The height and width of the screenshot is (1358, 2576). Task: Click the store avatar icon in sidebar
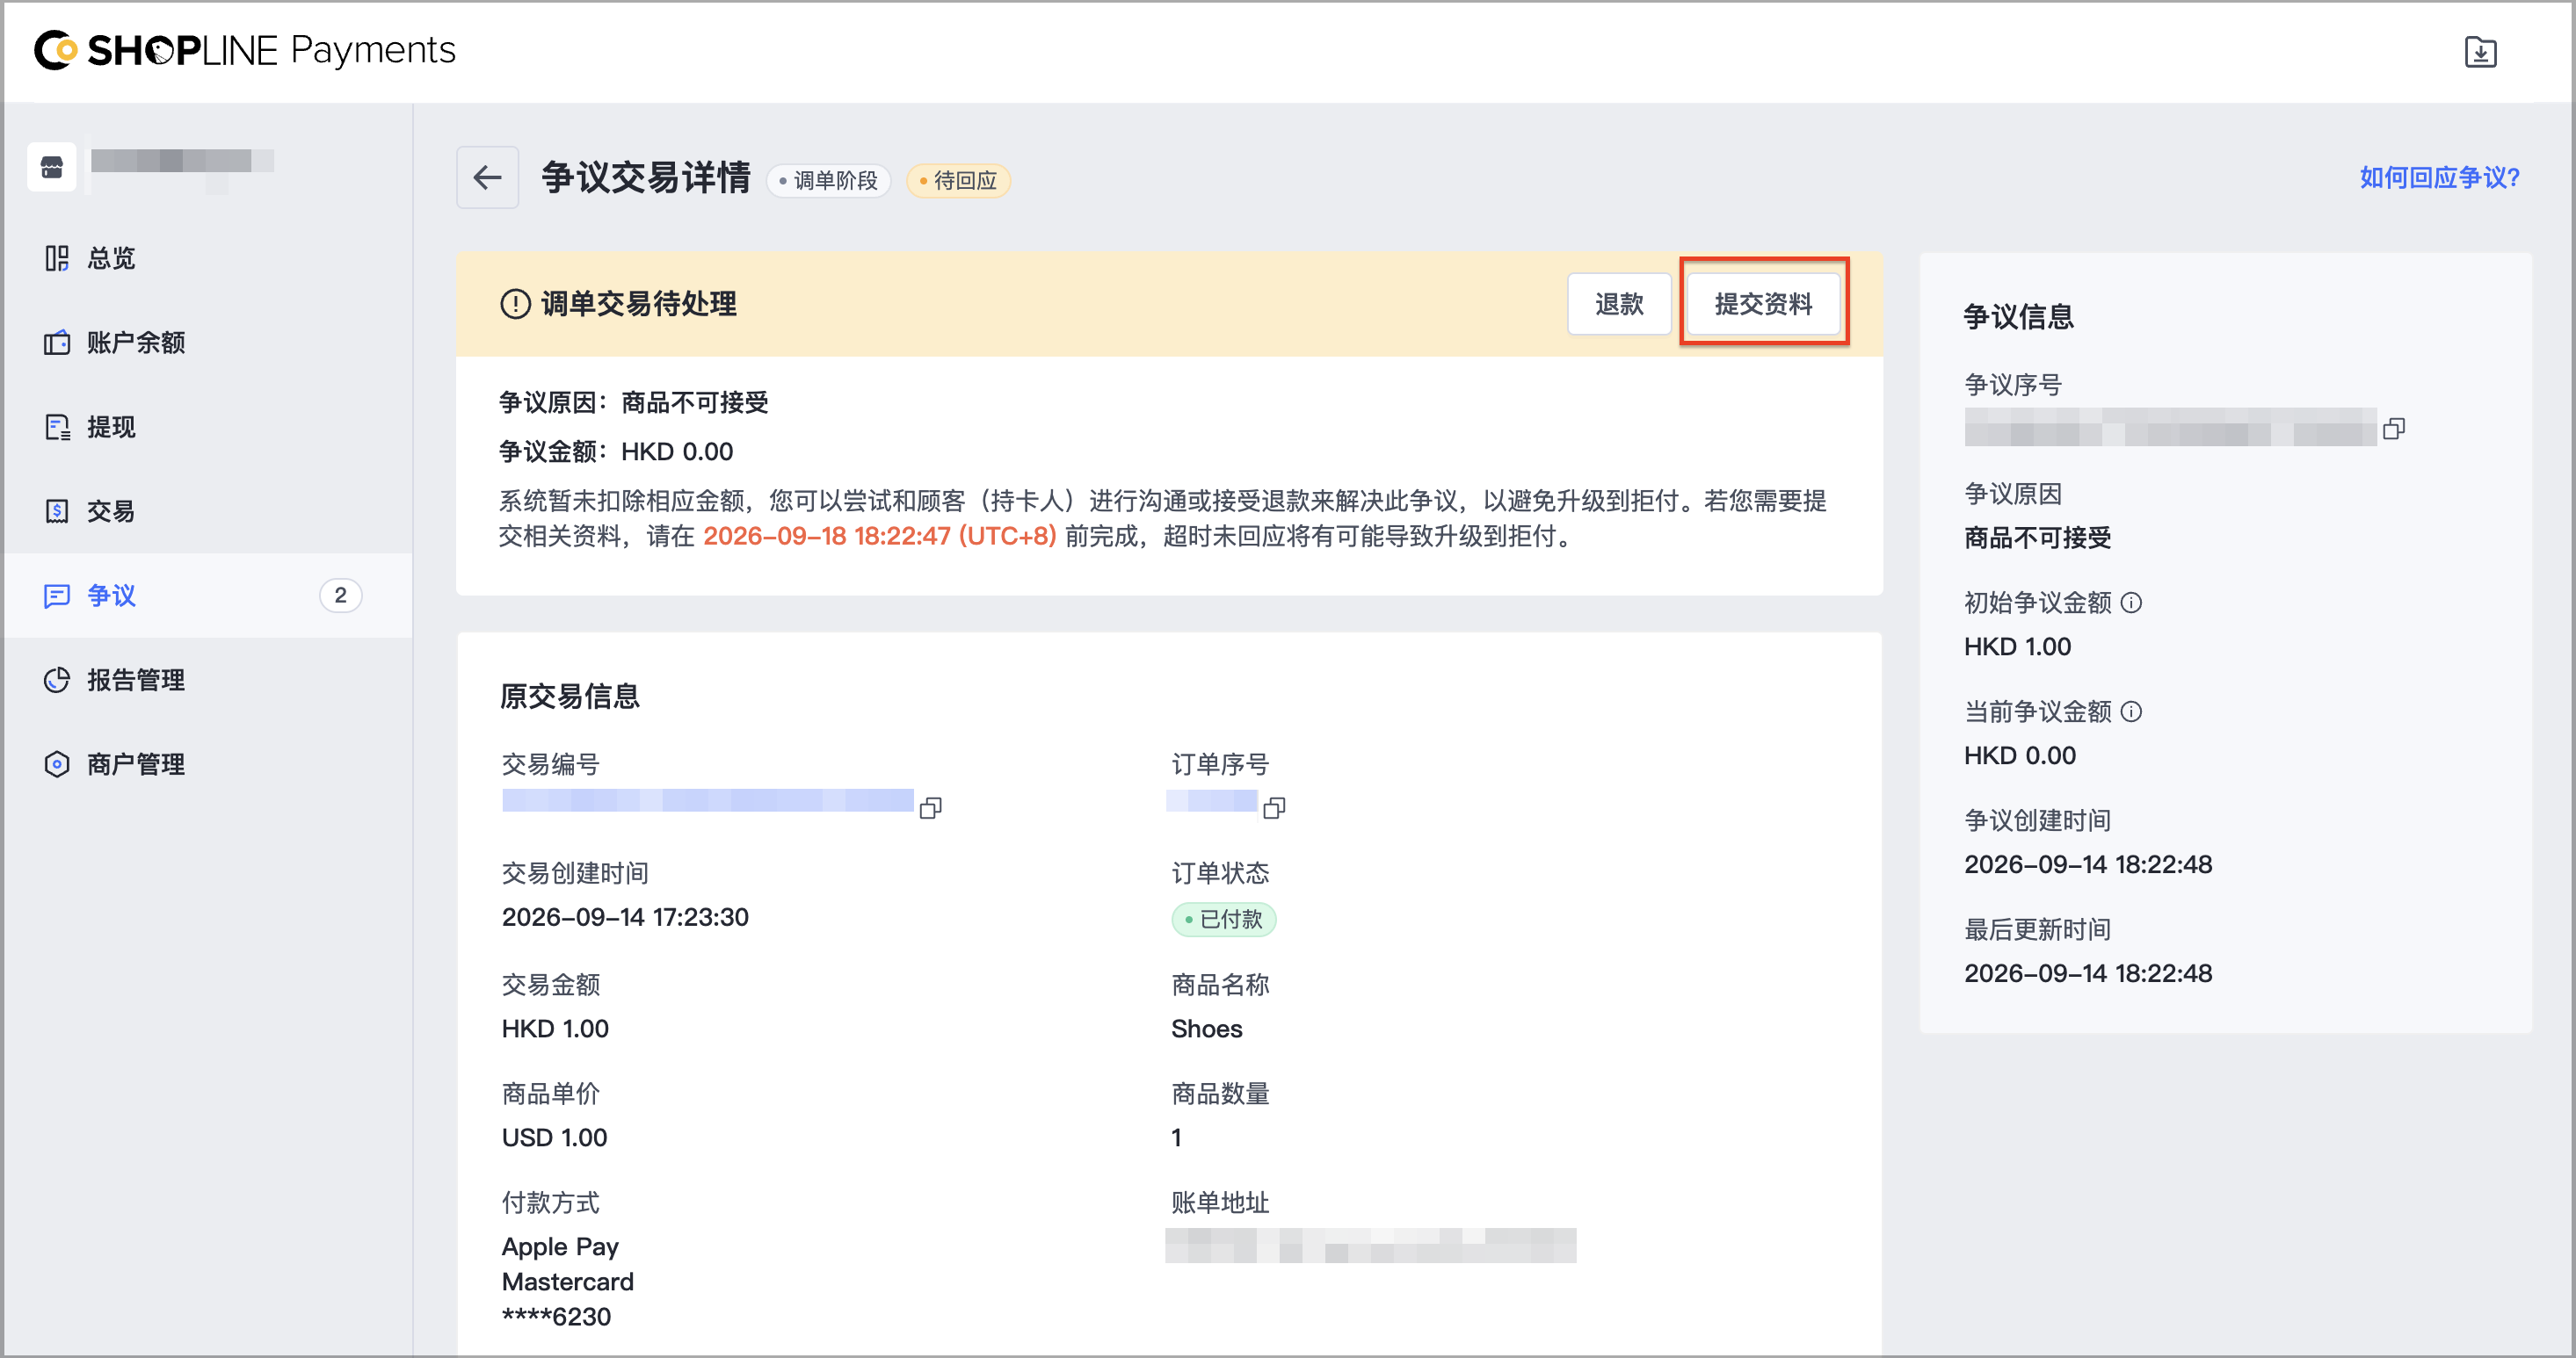52,167
